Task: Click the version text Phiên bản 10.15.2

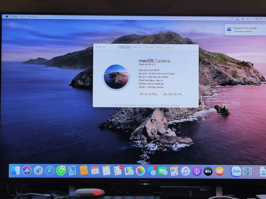Action: 147,65
